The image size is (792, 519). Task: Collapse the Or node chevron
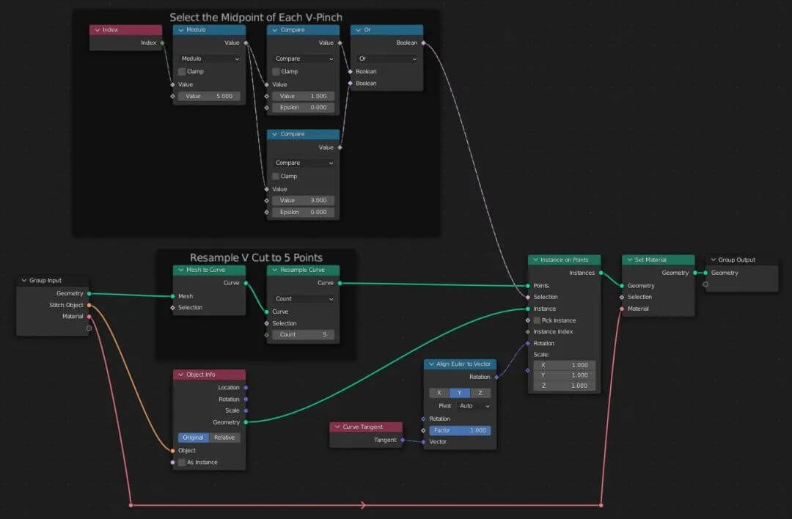coord(358,30)
